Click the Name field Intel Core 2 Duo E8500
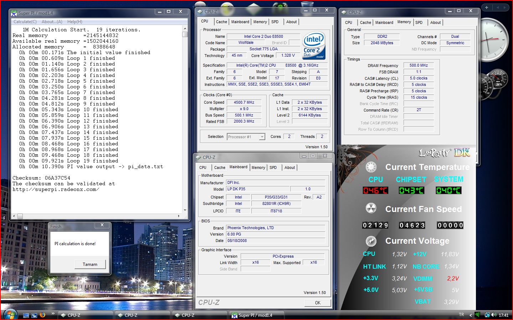The width and height of the screenshot is (513, 320). pyautogui.click(x=263, y=36)
